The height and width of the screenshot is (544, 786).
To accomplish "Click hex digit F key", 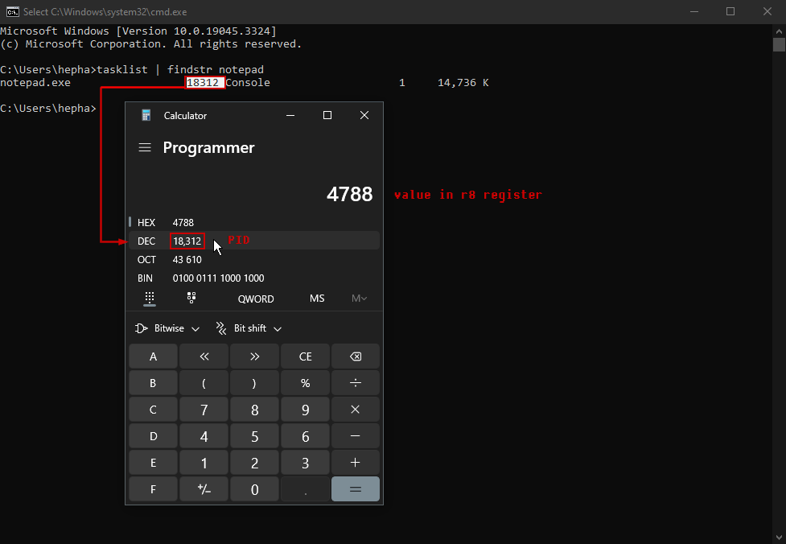I will click(x=153, y=488).
